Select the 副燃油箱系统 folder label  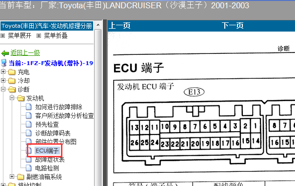pos(44,177)
